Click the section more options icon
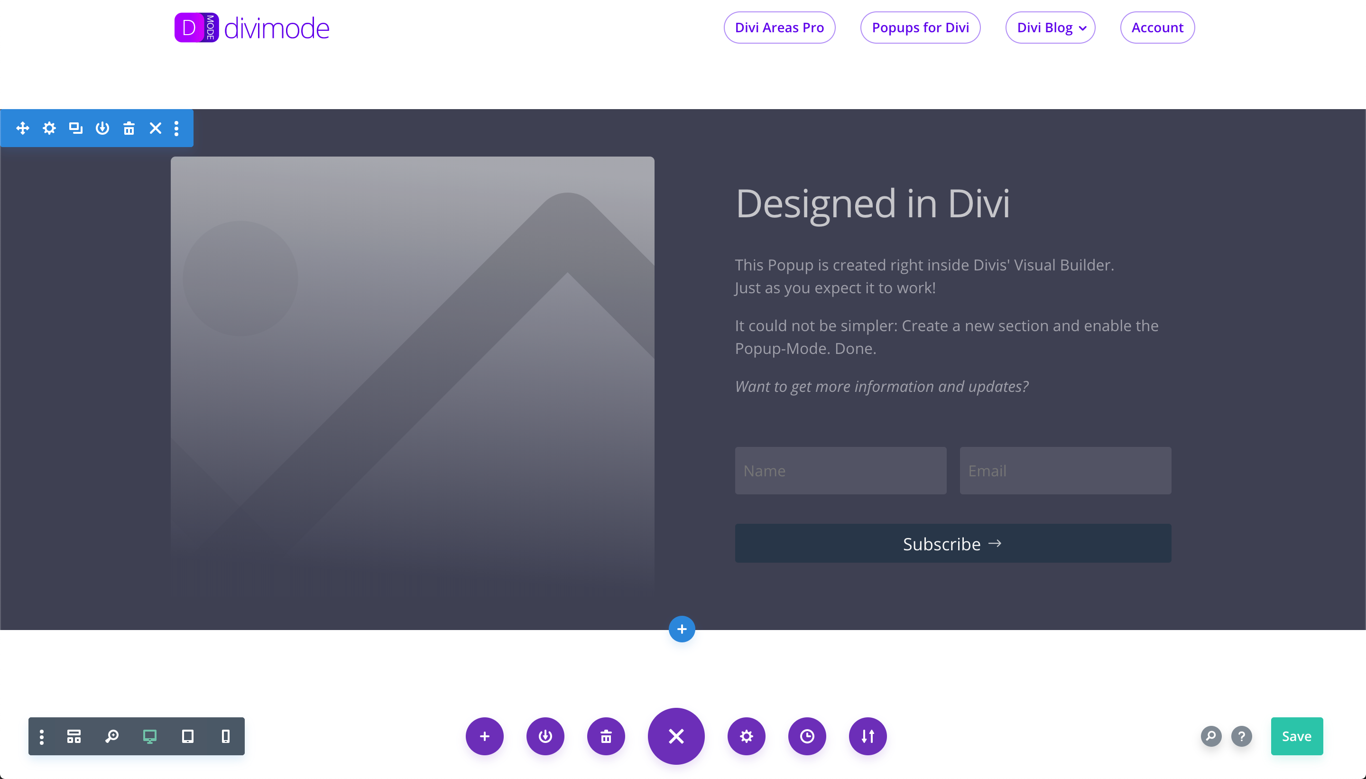The image size is (1366, 779). point(178,129)
